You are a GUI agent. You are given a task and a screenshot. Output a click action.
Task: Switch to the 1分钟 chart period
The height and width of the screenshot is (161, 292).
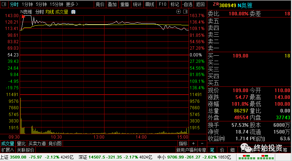(x=27, y=4)
